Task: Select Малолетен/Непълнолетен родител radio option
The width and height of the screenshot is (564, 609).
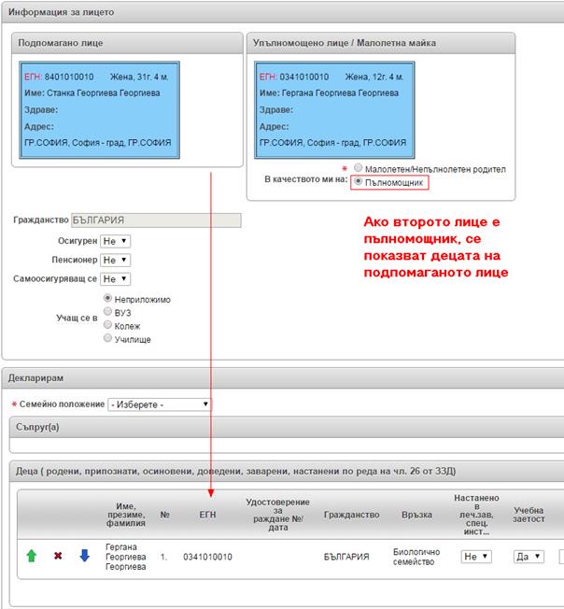Action: (x=358, y=168)
